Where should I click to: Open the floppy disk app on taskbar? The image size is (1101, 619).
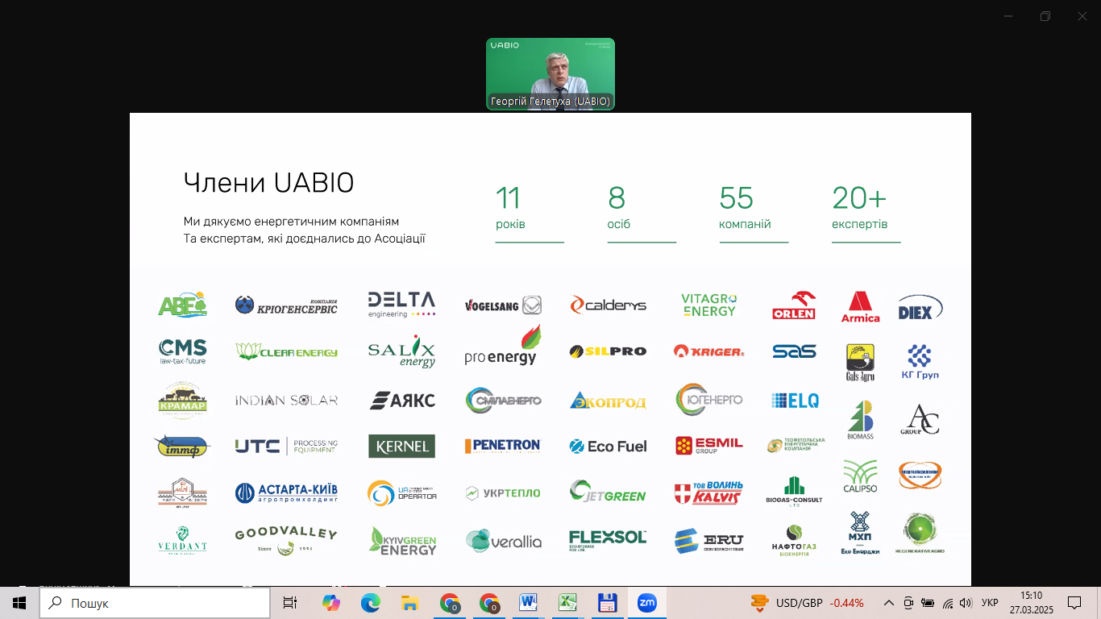[x=607, y=603]
